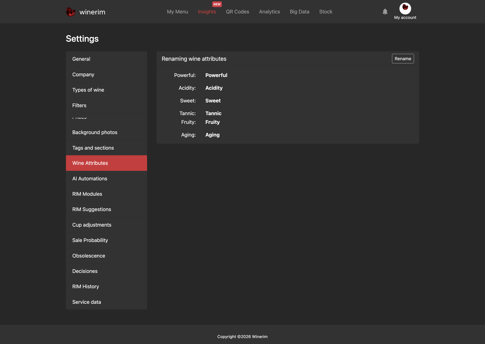Click the Rename button

(403, 59)
